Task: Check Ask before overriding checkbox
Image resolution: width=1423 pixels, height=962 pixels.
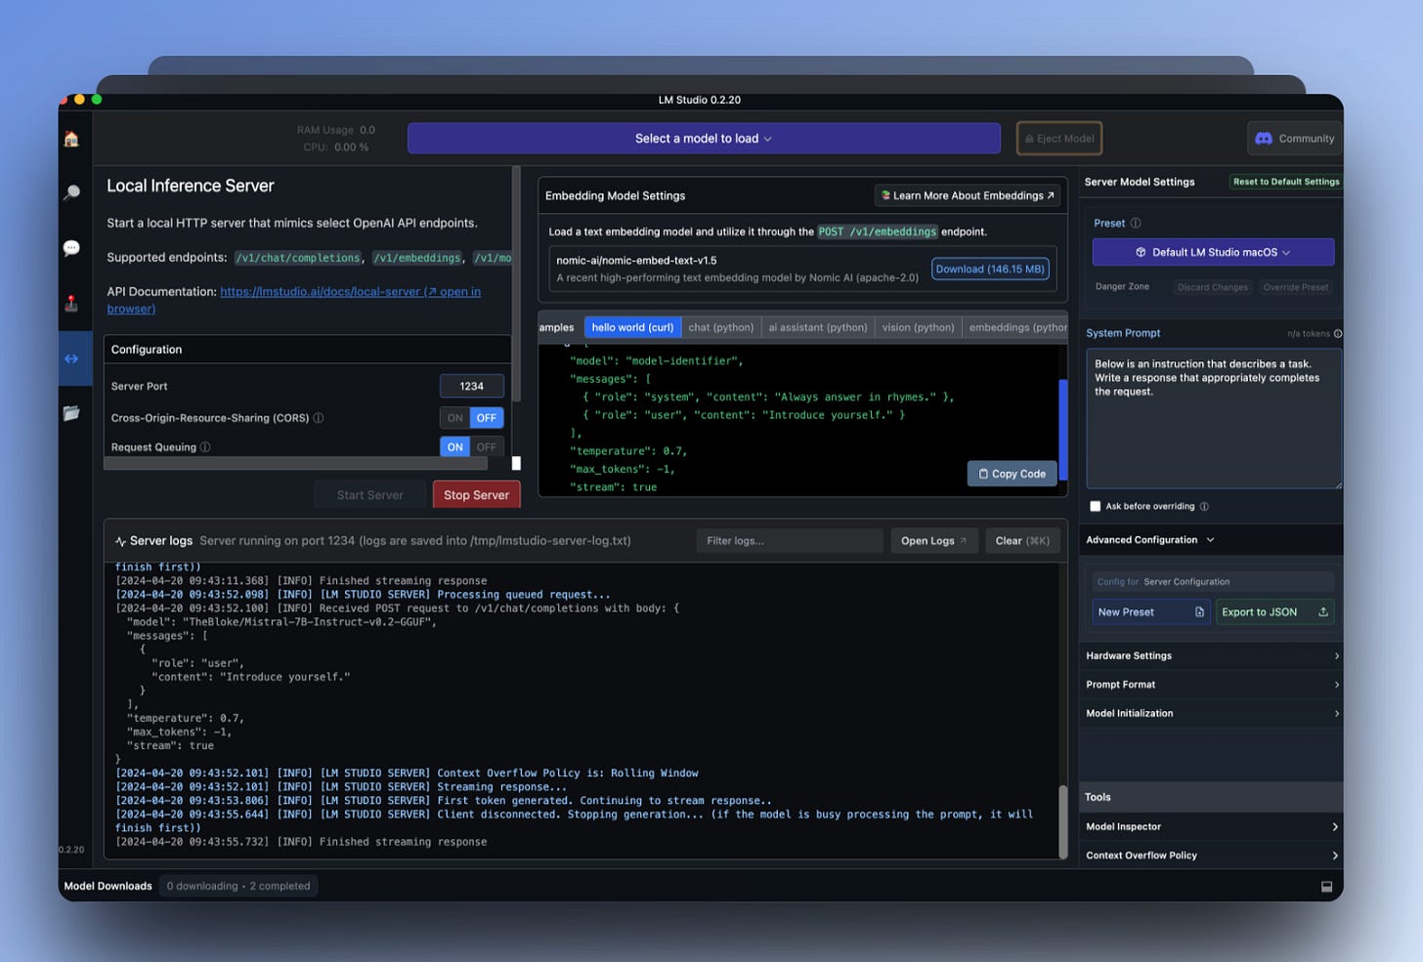Action: click(x=1095, y=507)
